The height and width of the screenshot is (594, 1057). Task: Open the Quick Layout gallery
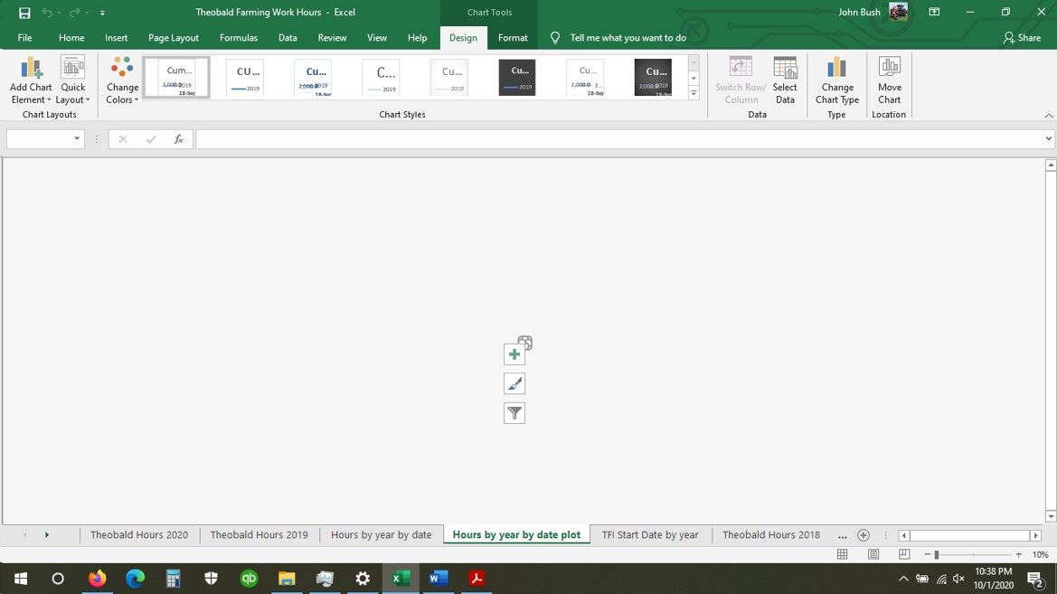coord(72,80)
